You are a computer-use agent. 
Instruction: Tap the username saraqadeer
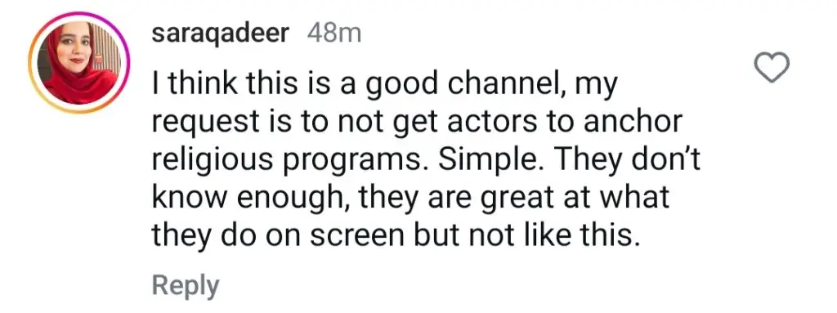pos(221,34)
